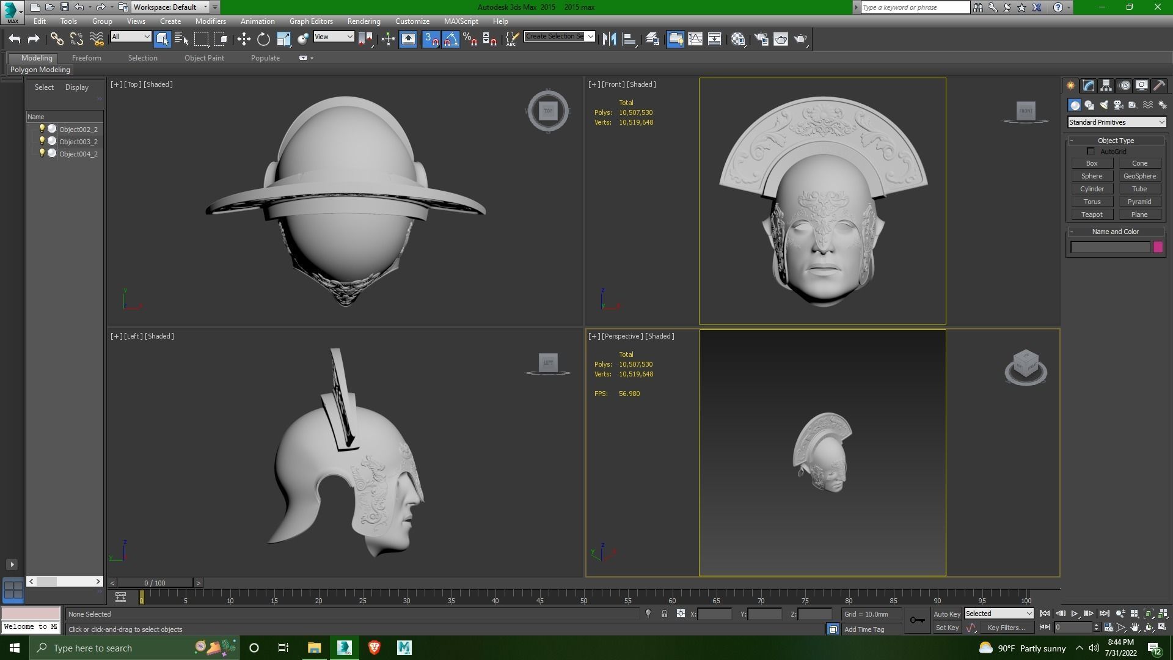Image resolution: width=1173 pixels, height=660 pixels.
Task: Open the Align tool
Action: (x=629, y=39)
